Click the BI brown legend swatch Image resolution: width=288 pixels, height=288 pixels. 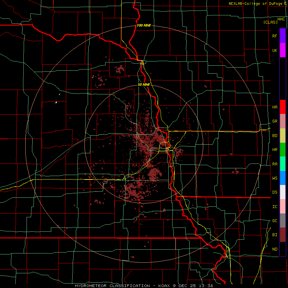tap(283, 235)
